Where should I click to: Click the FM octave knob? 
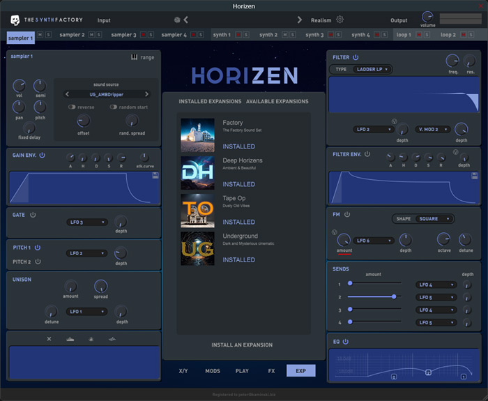(x=443, y=239)
